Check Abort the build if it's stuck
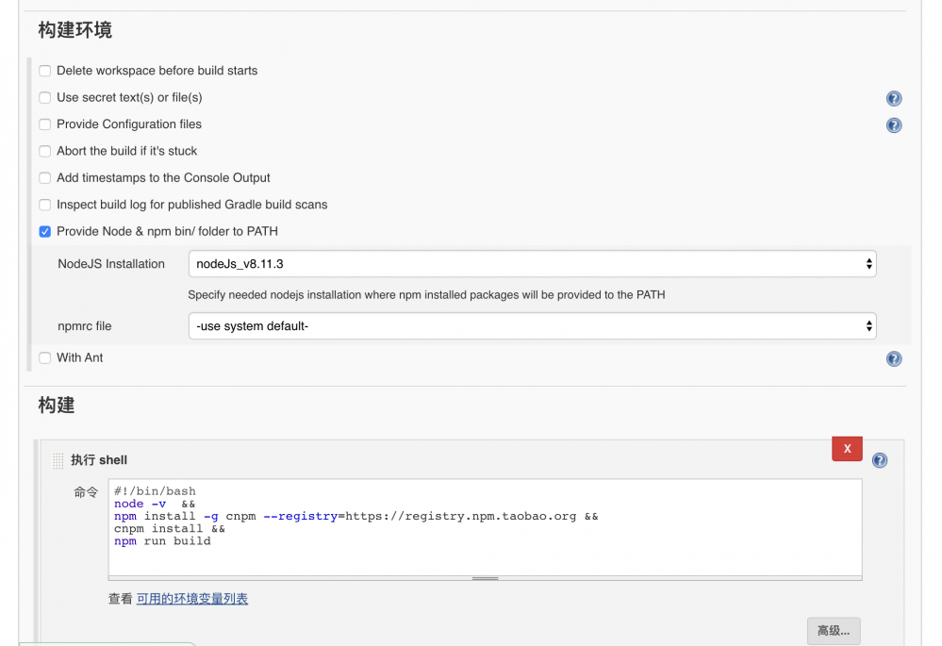The image size is (942, 646). click(x=44, y=151)
